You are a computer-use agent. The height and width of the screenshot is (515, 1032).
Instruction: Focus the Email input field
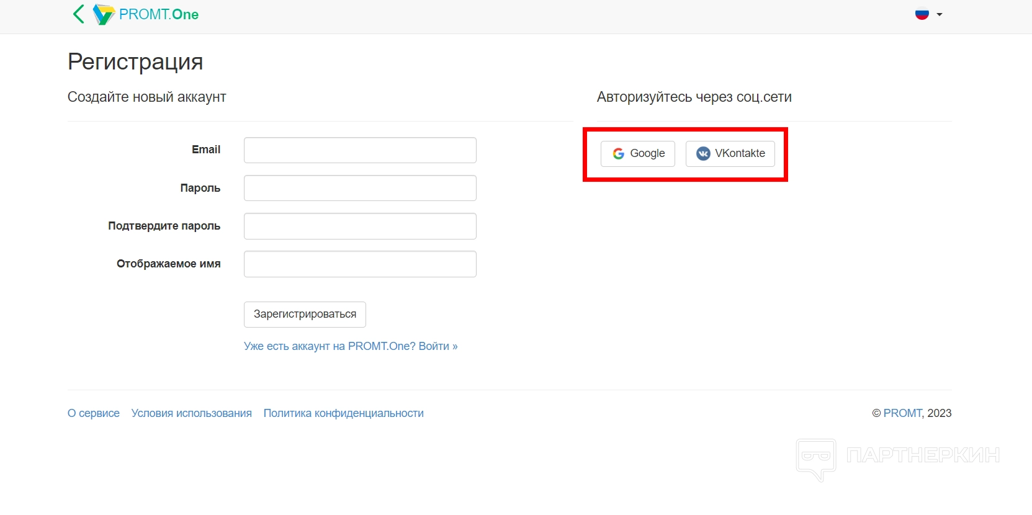point(360,150)
